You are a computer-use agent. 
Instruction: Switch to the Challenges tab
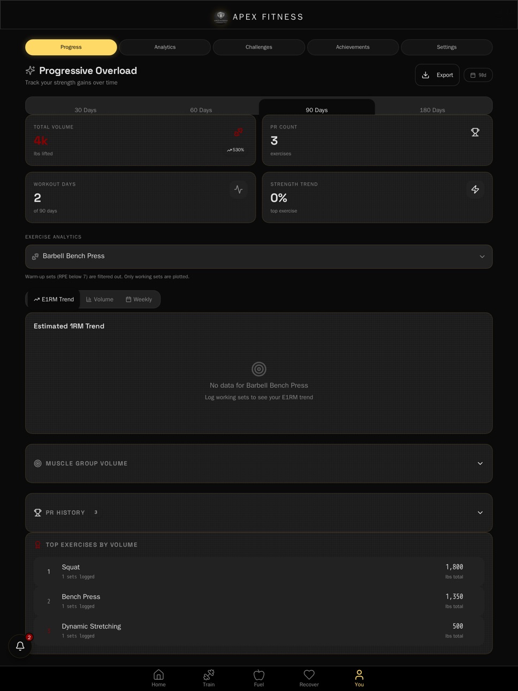(x=259, y=47)
